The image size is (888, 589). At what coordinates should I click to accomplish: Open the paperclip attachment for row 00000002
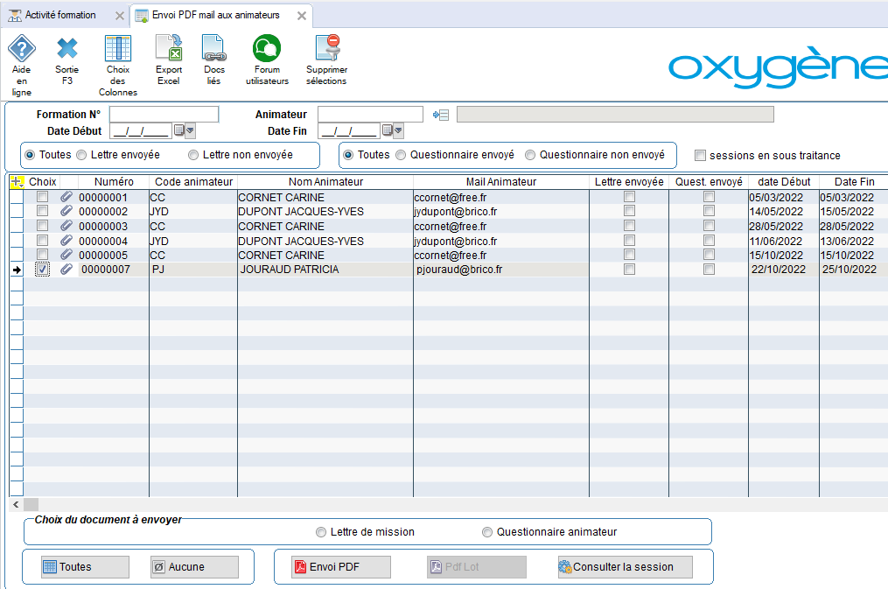click(66, 211)
